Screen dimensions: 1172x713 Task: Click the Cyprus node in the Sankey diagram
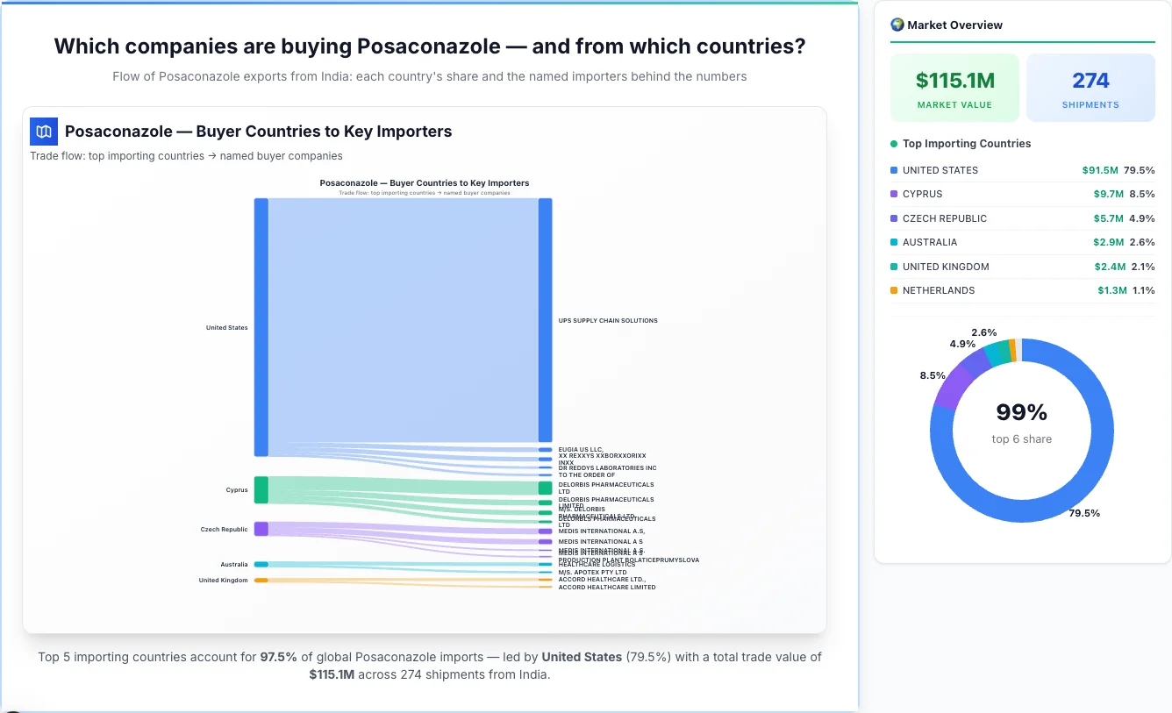[x=260, y=489]
